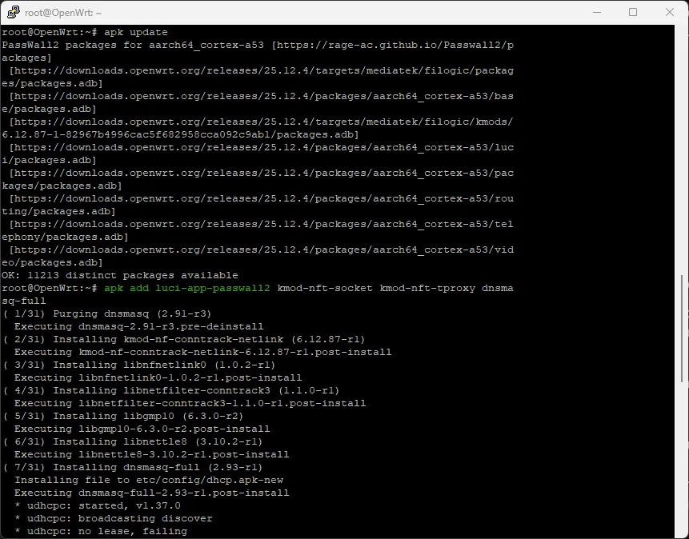689x539 pixels.
Task: Click the aarch64_cortex-a53/video URL line
Action: coord(261,250)
